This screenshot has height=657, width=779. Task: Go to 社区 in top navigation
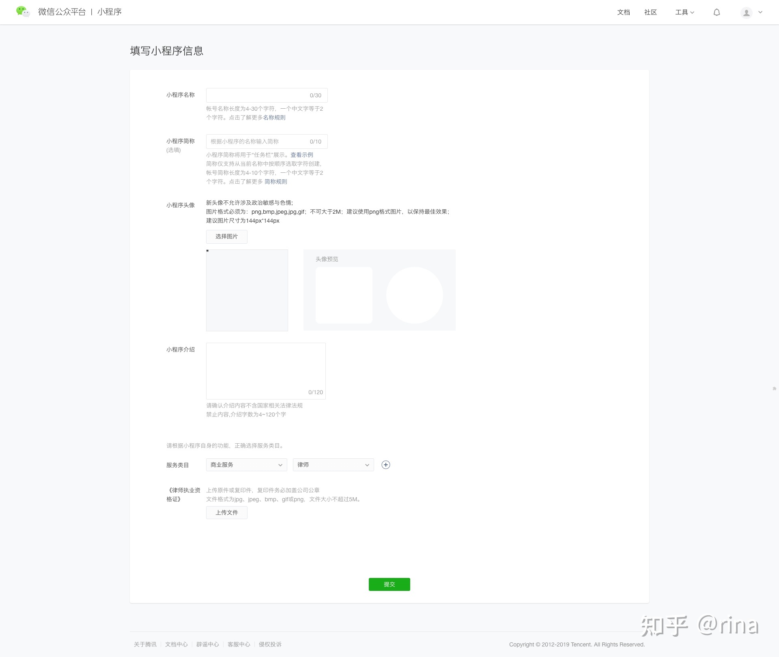(x=650, y=12)
